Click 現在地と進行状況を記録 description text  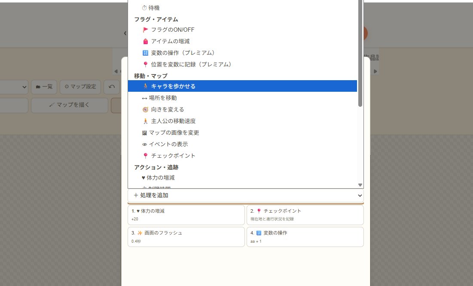(x=272, y=219)
